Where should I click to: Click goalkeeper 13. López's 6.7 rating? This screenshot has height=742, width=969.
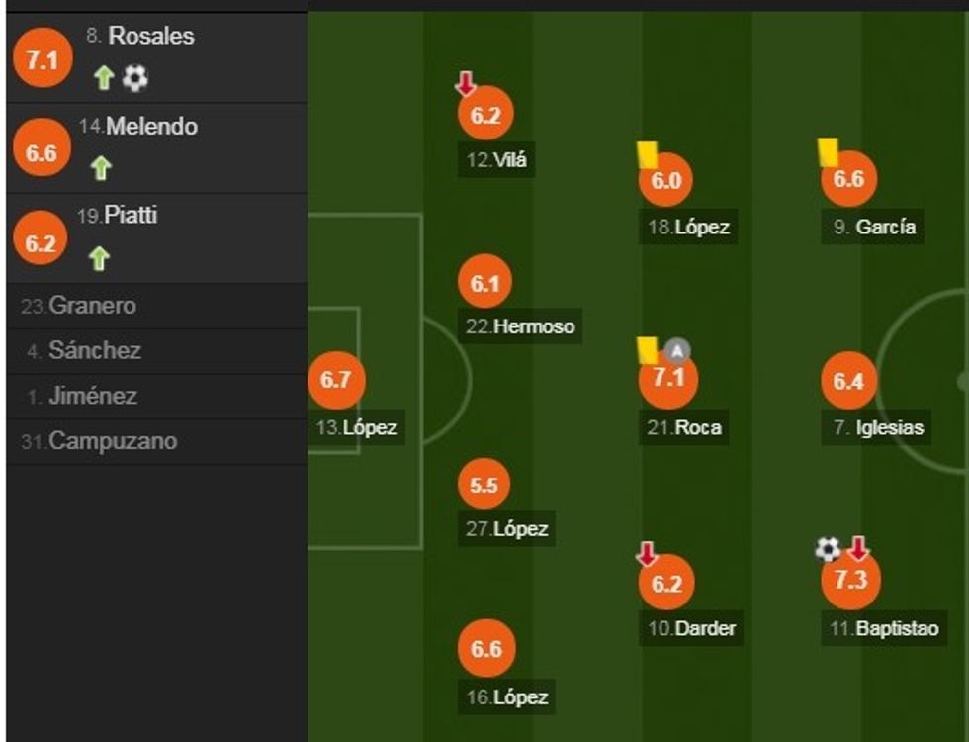point(336,380)
